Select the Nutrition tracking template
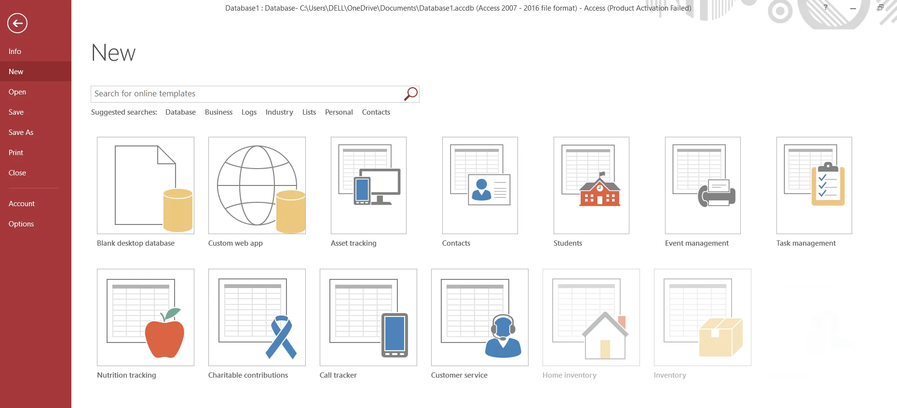Viewport: 897px width, 408px height. pyautogui.click(x=146, y=317)
